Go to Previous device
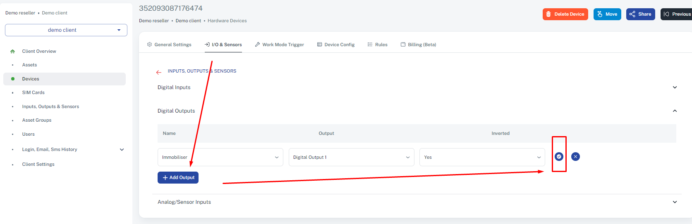This screenshot has width=692, height=224. (x=677, y=14)
